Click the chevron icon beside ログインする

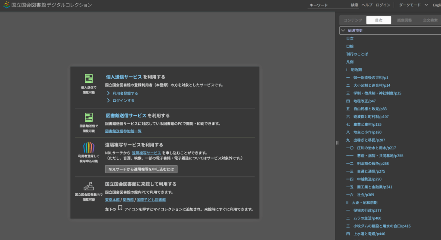(109, 100)
